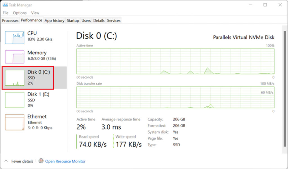Open Resource Monitor link
Viewport: 288px width, 169px height.
tap(65, 161)
